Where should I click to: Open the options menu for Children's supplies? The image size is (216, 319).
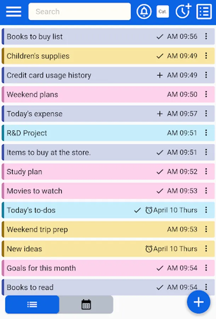click(207, 56)
